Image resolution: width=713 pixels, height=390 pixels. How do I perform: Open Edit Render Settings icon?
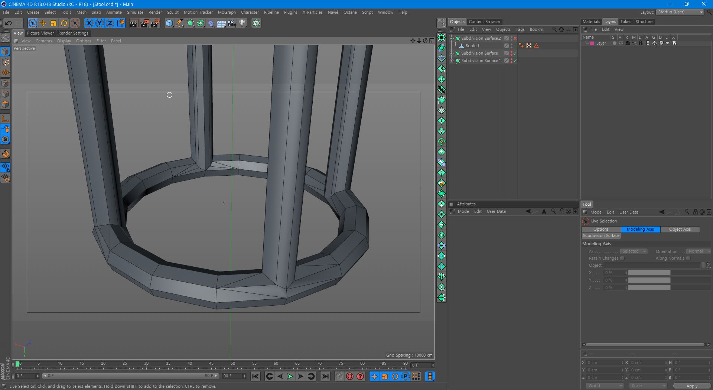coord(155,23)
